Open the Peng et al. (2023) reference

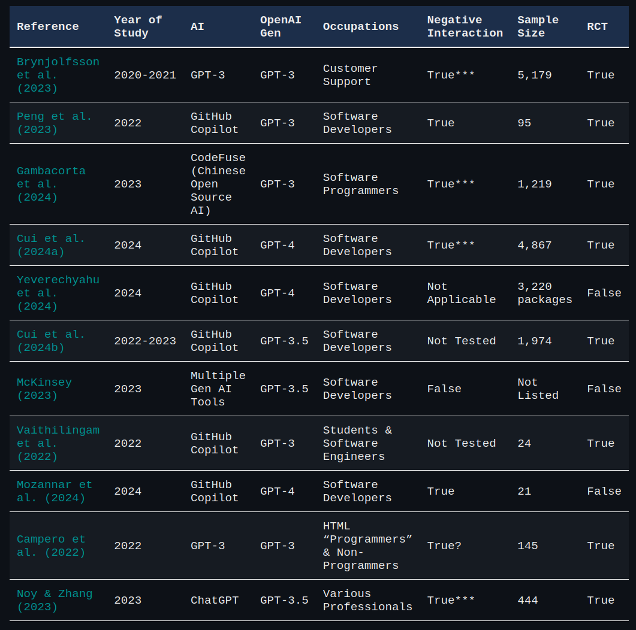coord(55,123)
